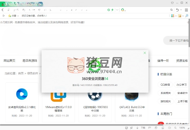Image resolution: width=190 pixels, height=130 pixels.
Task: Open the 资源宝库 navigation tab
Action: click(182, 61)
